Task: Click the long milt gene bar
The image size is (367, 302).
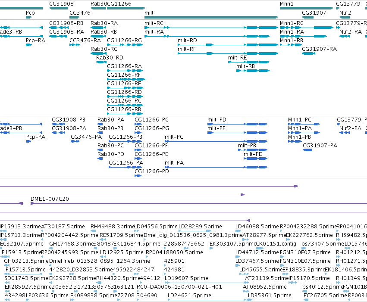Action: (x=211, y=17)
